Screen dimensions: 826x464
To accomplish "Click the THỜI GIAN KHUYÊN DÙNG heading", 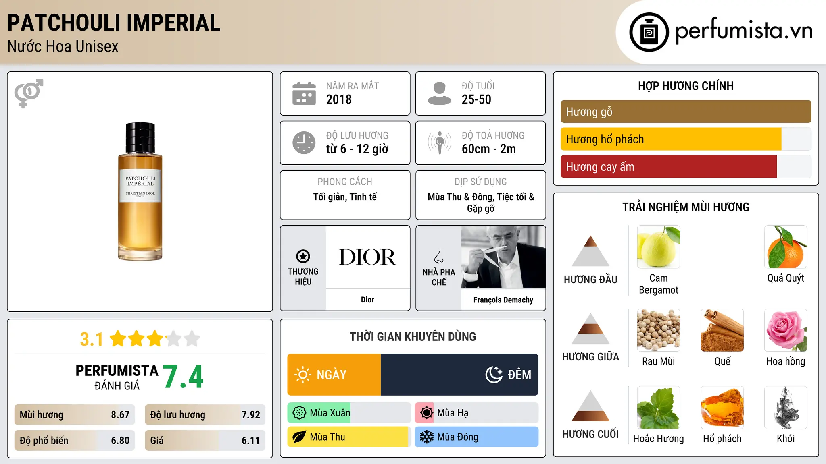I will coord(413,337).
